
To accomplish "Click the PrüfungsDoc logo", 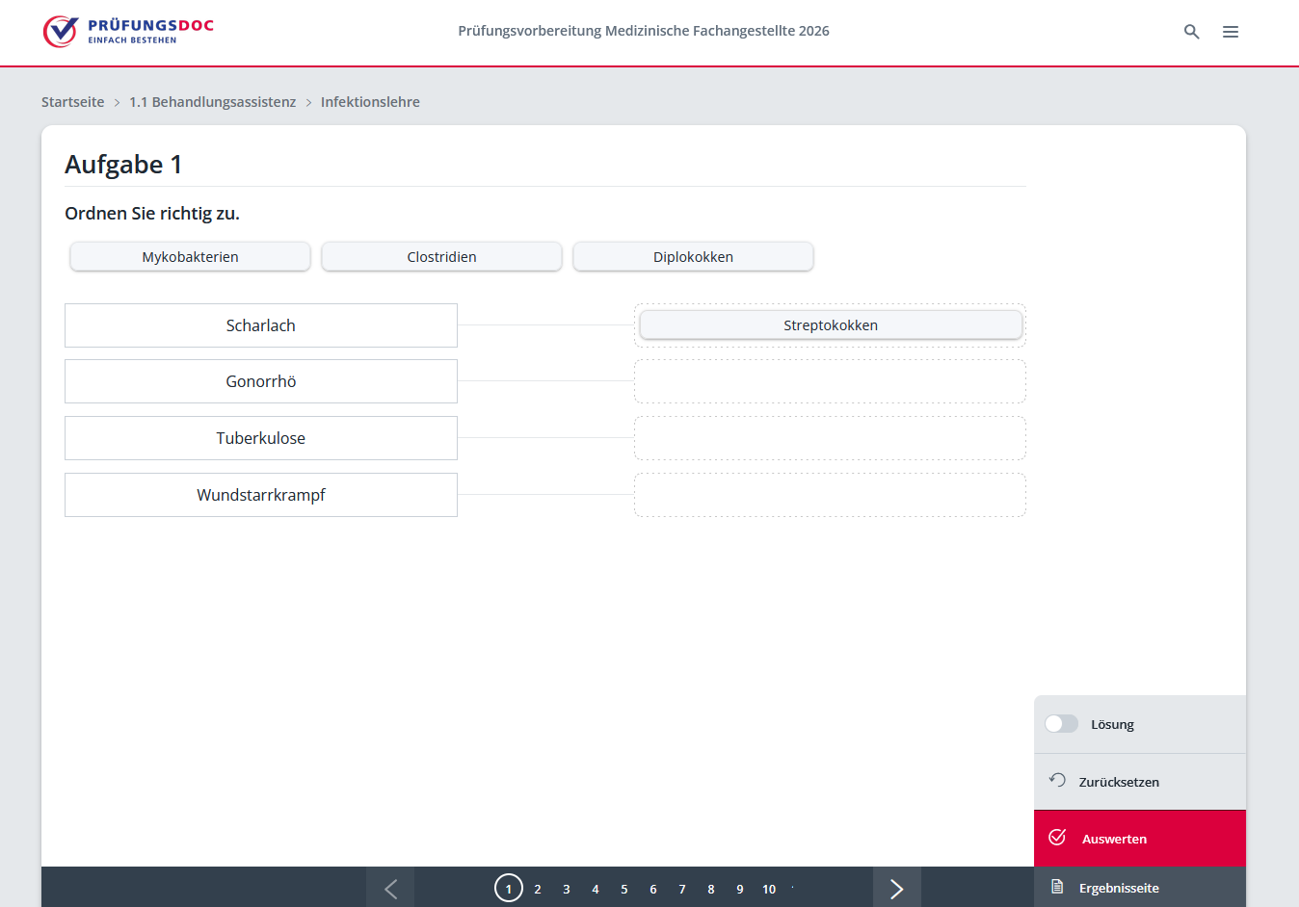I will pos(128,31).
